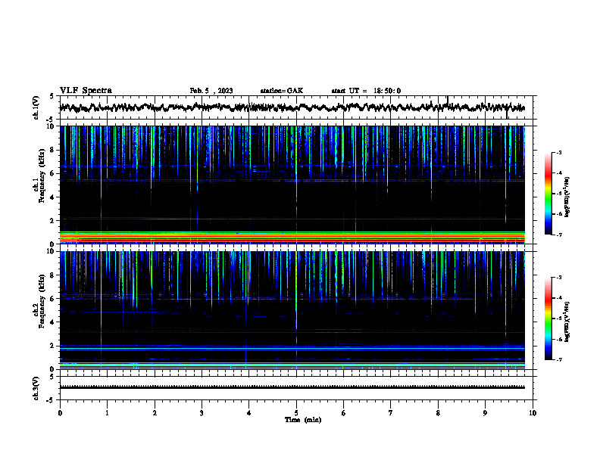Viewport: 600px width, 463px height.
Task: Click the ch.2 spectrogram color scale bar
Action: coord(548,319)
